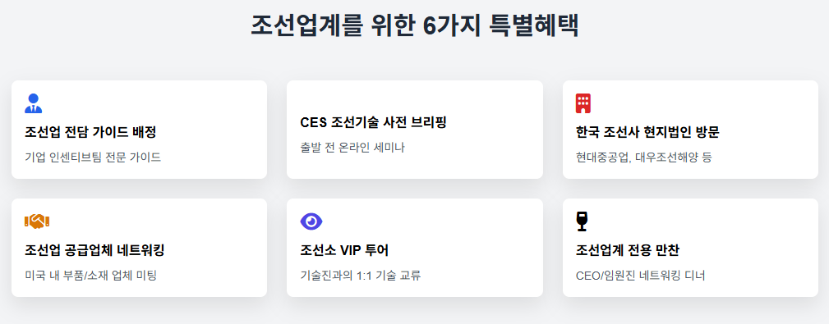Image resolution: width=829 pixels, height=324 pixels.
Task: Click the CEO/임원진 네트워킹 디너 text
Action: (x=641, y=276)
